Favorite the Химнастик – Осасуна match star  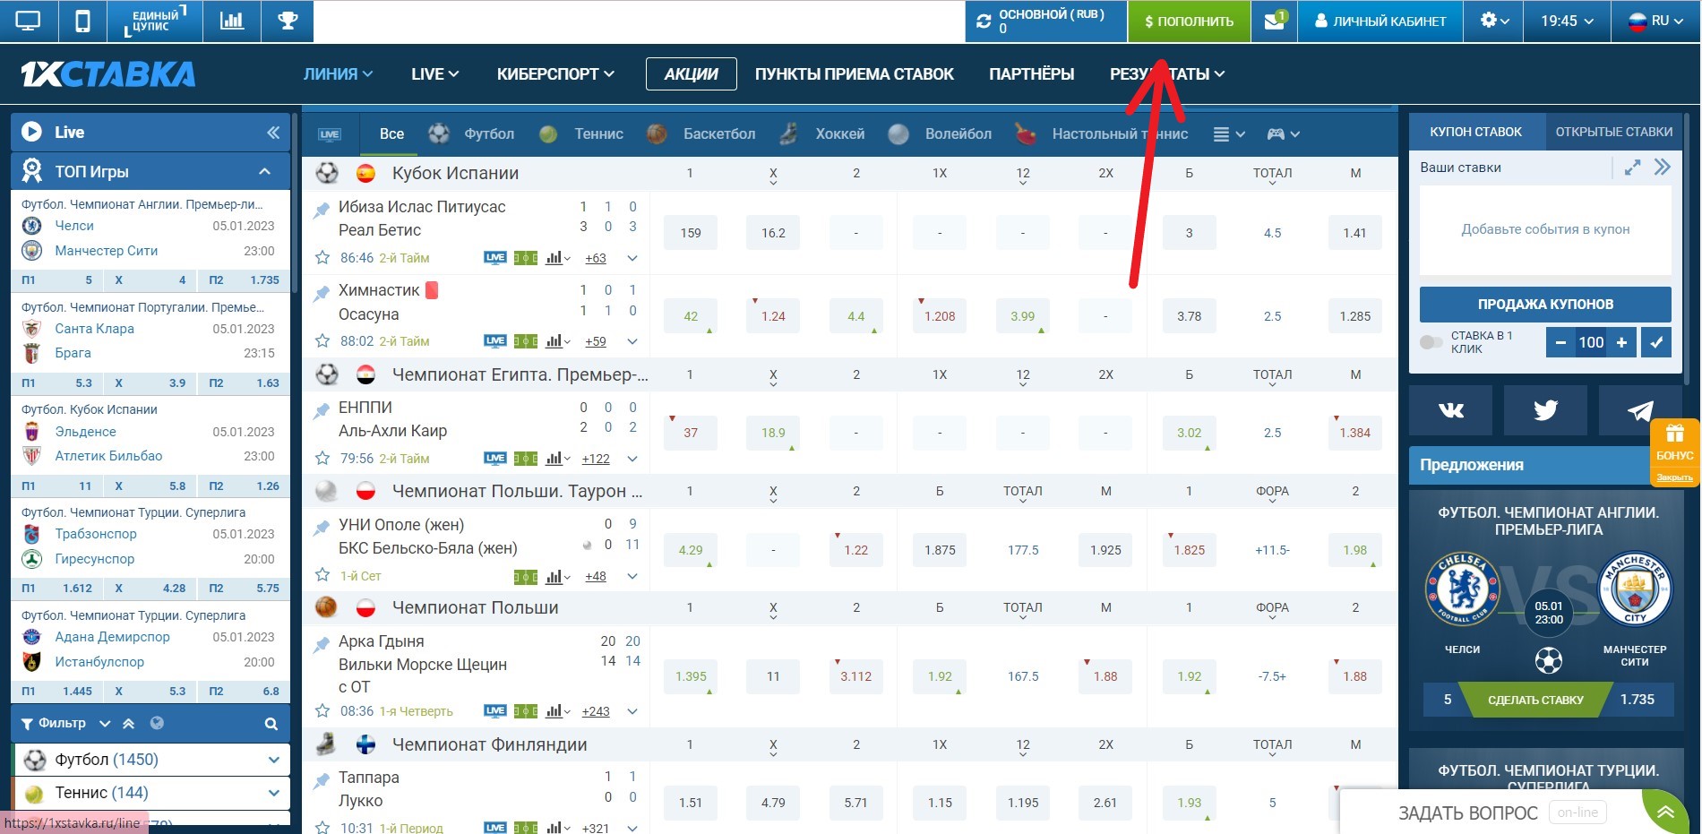(322, 341)
